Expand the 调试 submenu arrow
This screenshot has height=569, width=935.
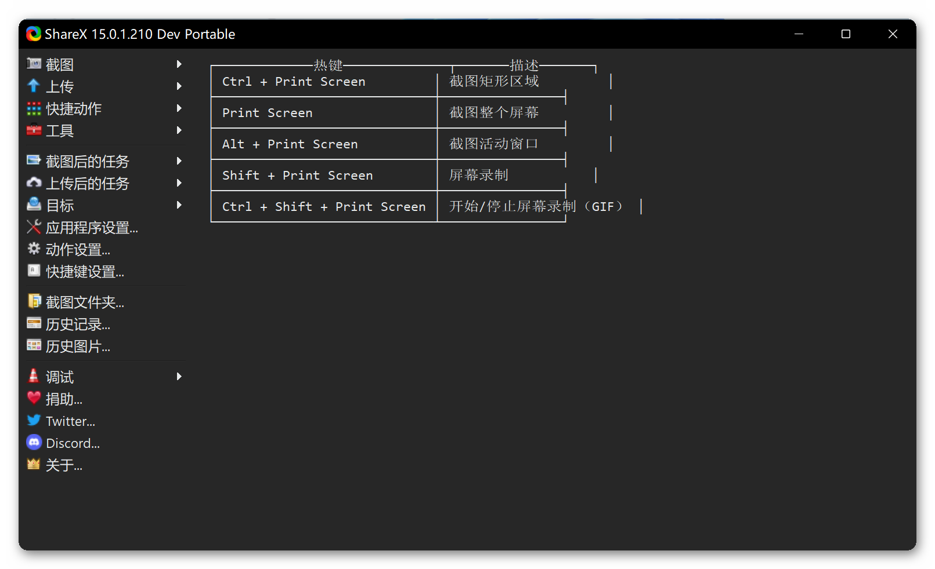pos(179,377)
